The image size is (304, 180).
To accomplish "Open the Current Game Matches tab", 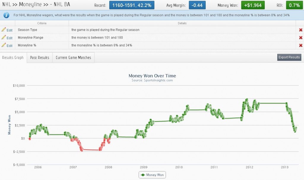I will tap(73, 58).
